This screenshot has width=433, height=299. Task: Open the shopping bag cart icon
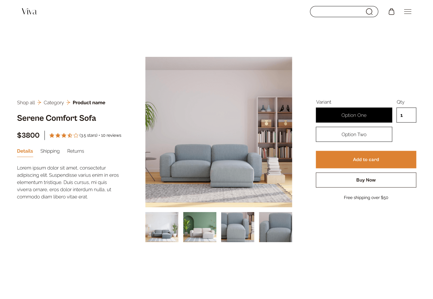[x=392, y=11]
